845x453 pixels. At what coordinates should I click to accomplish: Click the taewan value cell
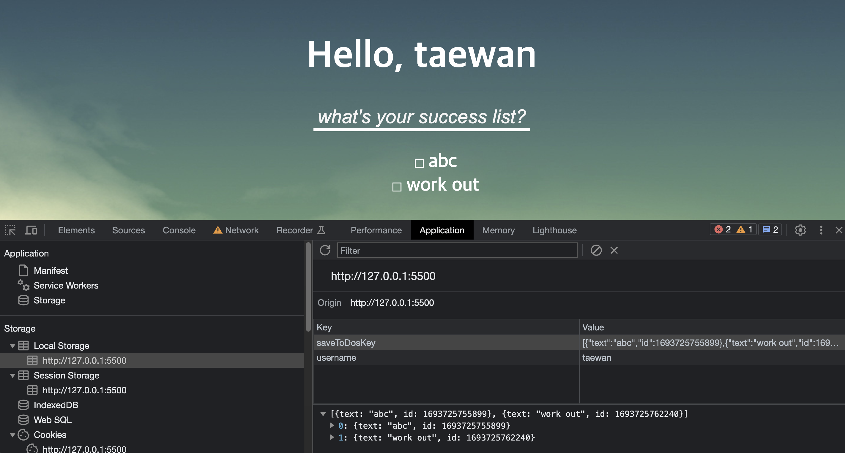pos(712,358)
